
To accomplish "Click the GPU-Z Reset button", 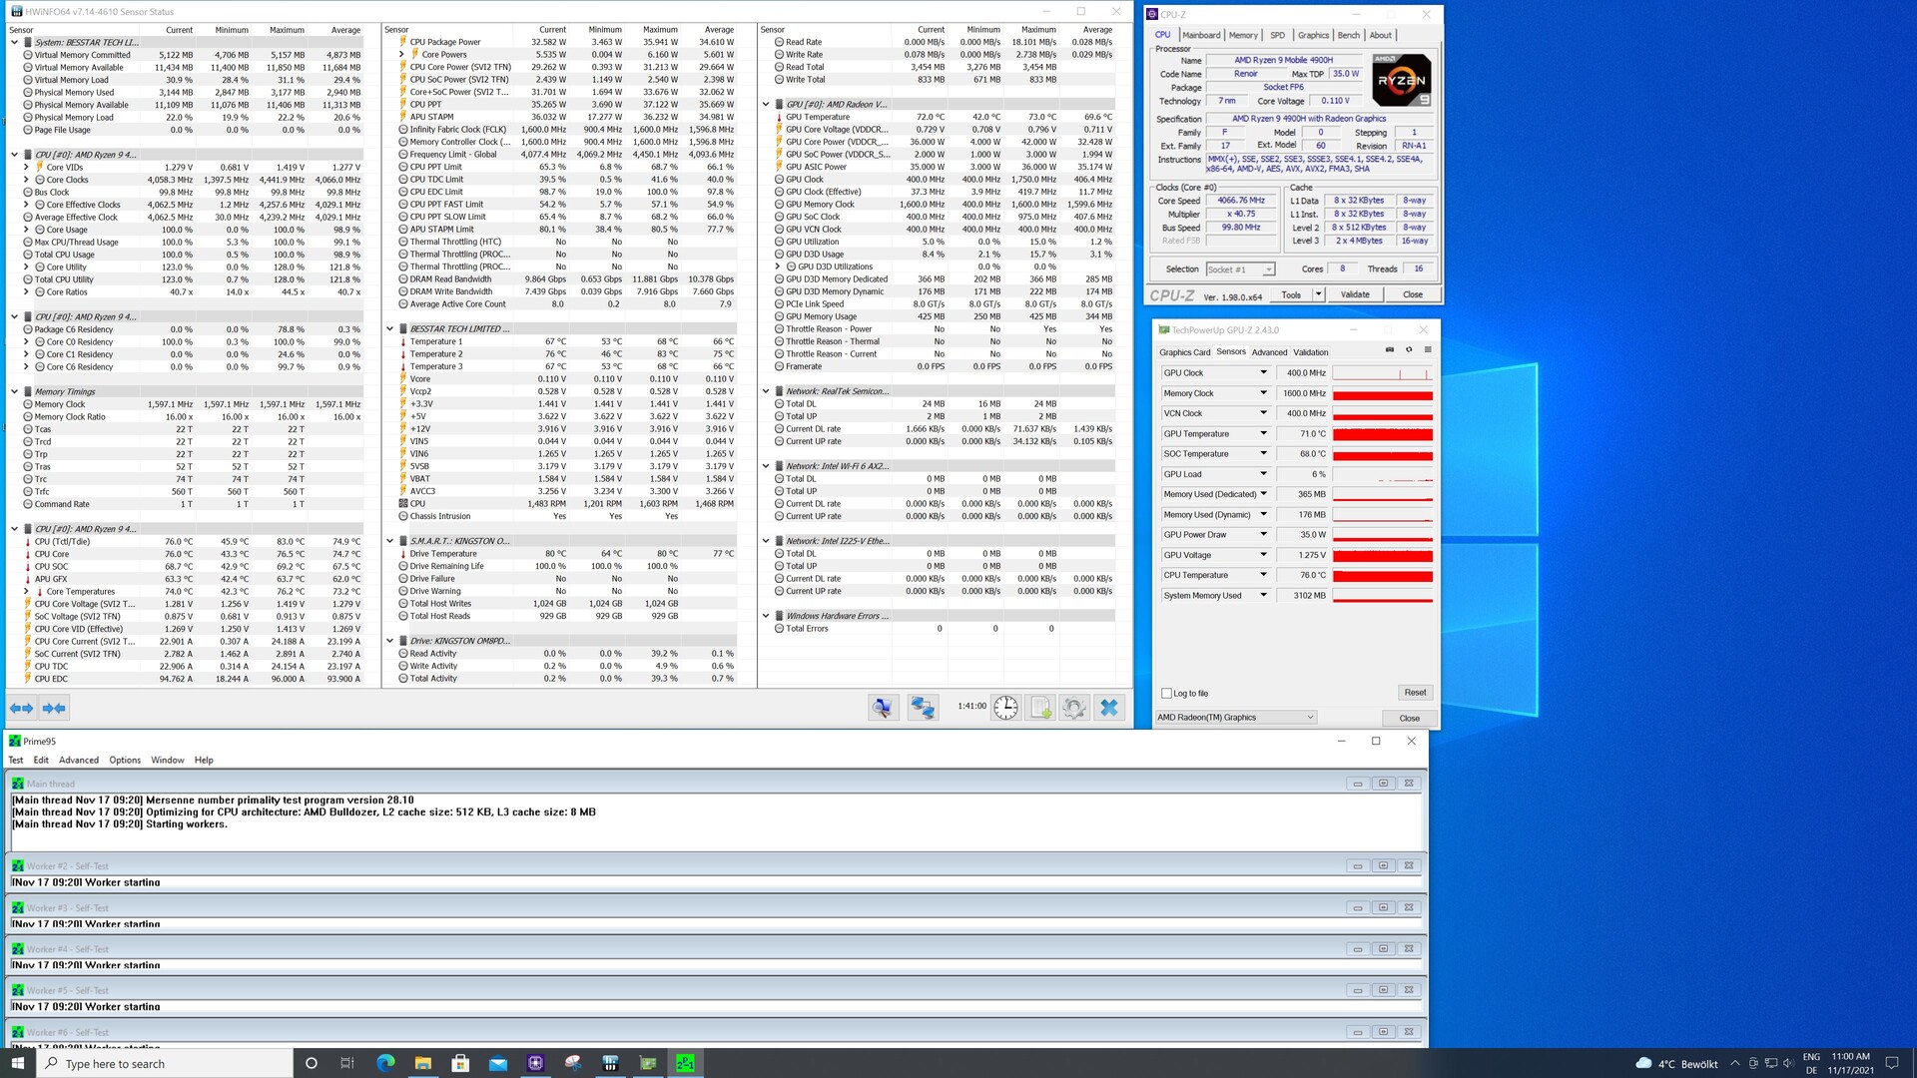I will 1414,692.
